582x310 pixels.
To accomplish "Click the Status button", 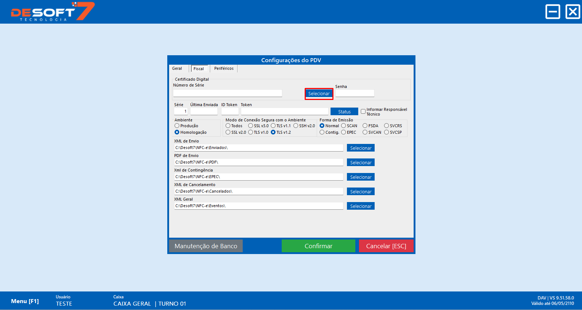I will click(344, 112).
